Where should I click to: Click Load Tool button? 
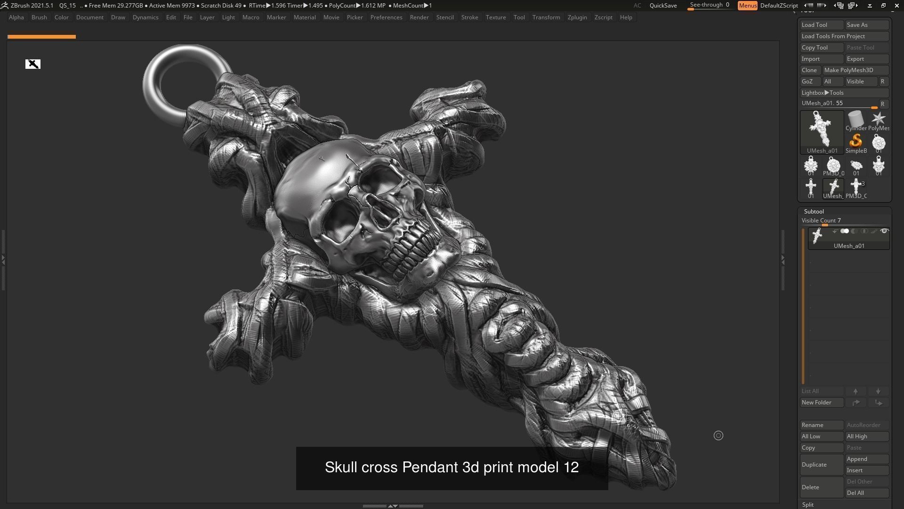(822, 25)
